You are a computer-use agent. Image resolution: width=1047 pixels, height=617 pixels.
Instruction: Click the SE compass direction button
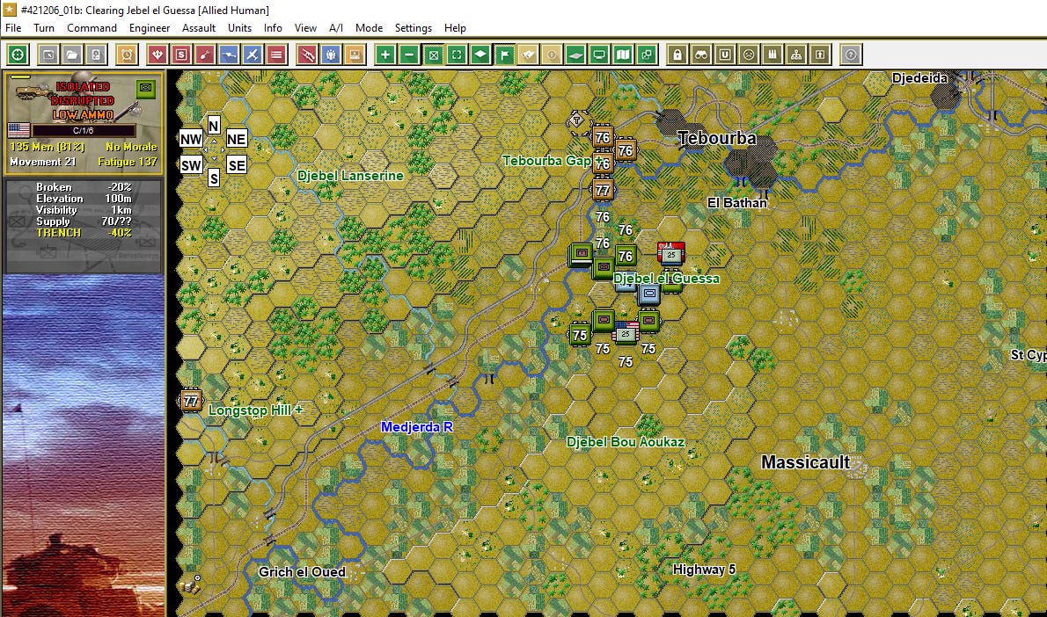click(x=237, y=164)
